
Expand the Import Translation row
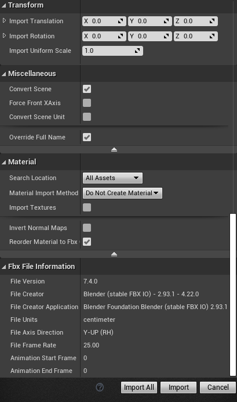point(4,21)
